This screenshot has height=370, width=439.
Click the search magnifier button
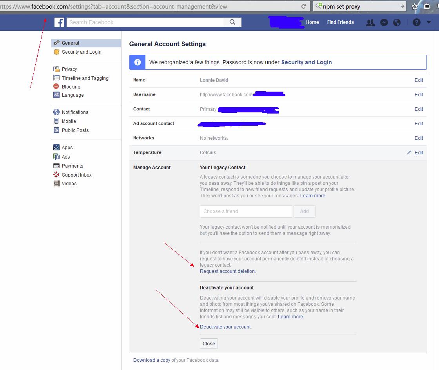tap(232, 22)
